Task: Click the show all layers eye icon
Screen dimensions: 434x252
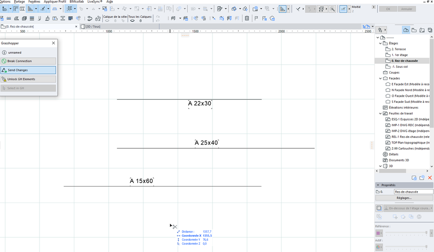Action: [x=133, y=21]
